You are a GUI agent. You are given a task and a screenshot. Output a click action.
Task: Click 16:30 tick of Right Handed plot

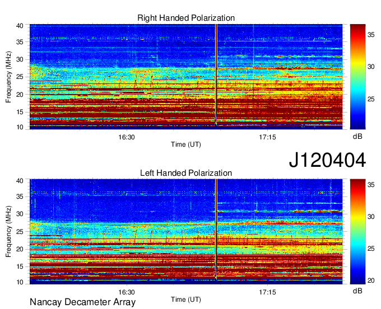(127, 137)
